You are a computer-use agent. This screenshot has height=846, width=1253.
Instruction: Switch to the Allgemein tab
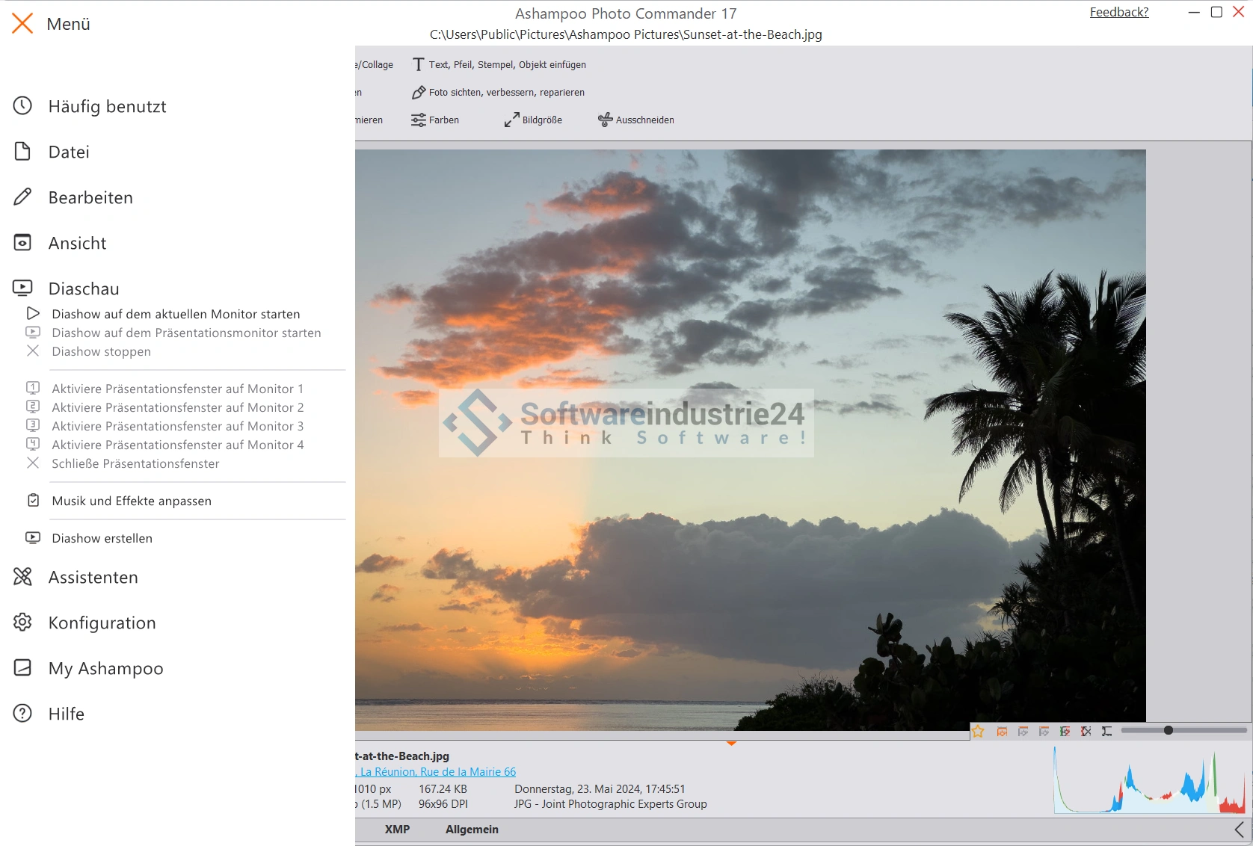[x=472, y=830]
